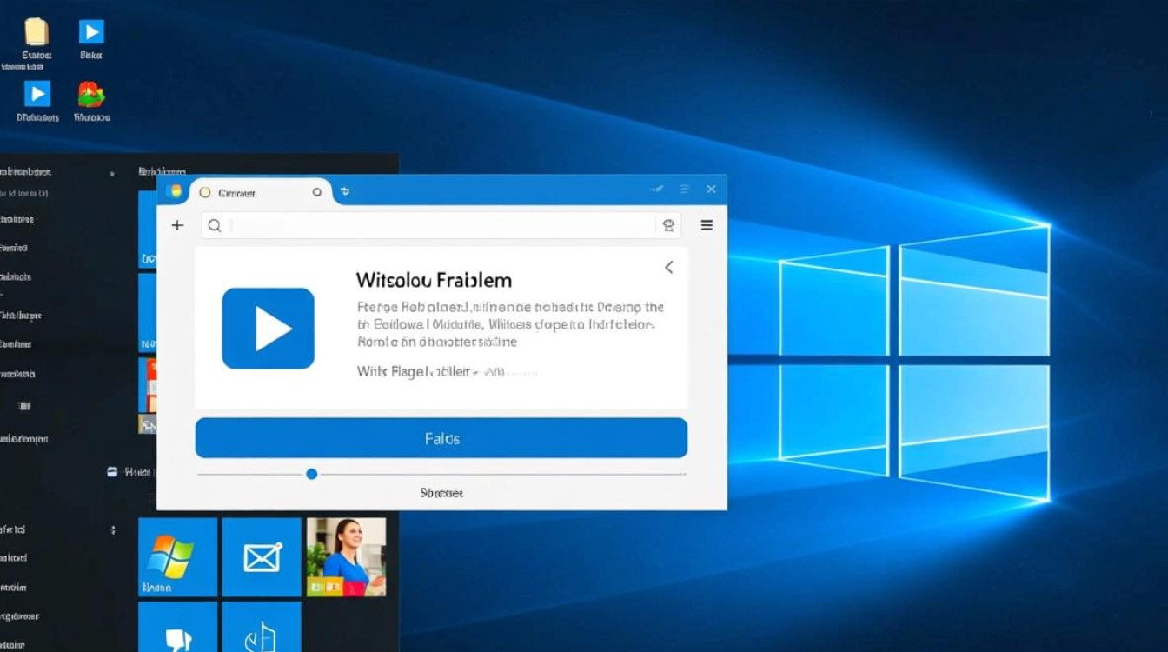
Task: Click the refresh icon next to the tab
Action: tap(345, 191)
